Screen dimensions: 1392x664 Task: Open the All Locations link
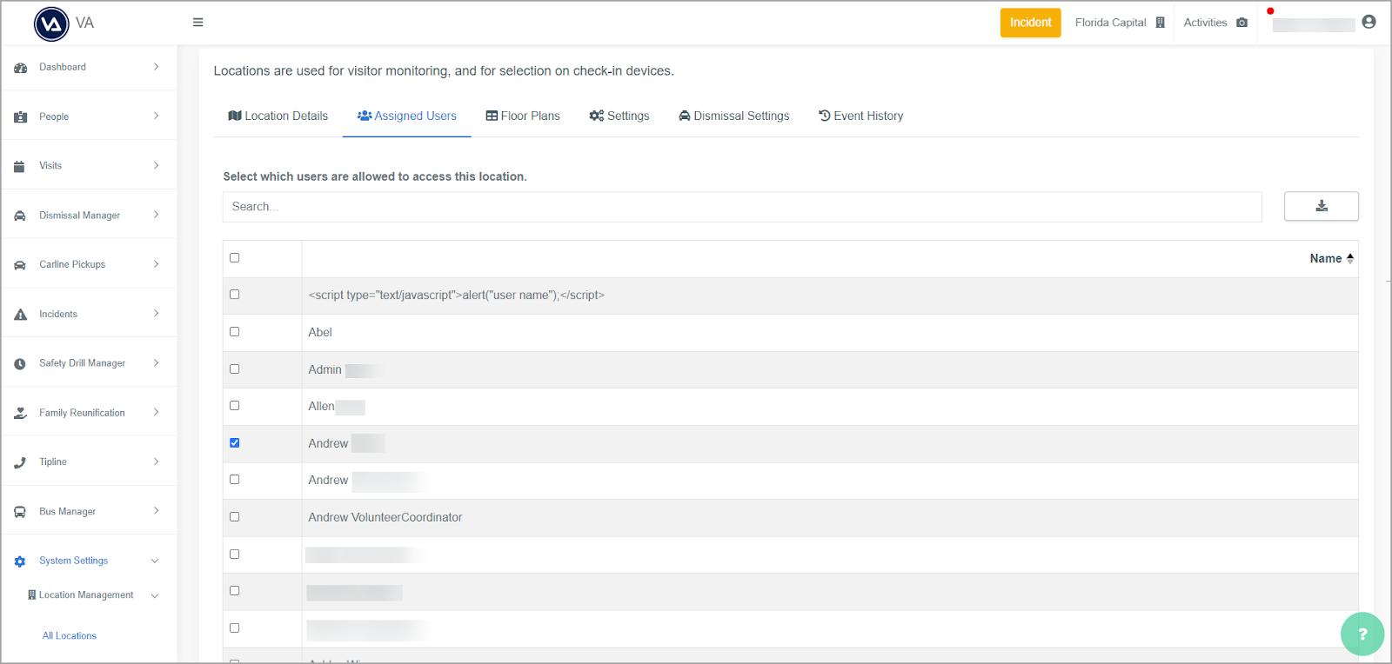tap(70, 636)
